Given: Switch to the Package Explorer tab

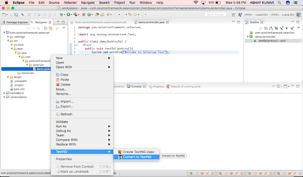Looking at the screenshot, I should [x=15, y=22].
